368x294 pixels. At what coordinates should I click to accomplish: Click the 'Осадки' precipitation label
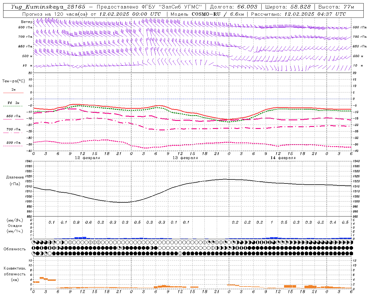coord(15,226)
